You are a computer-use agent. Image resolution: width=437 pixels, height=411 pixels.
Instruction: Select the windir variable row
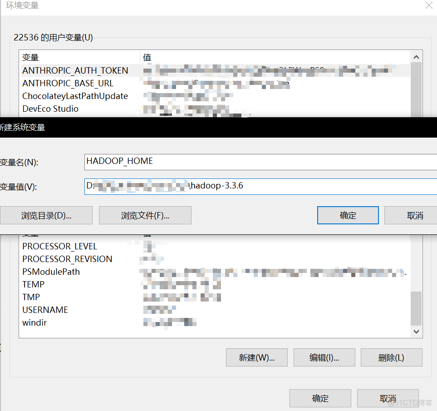click(34, 322)
